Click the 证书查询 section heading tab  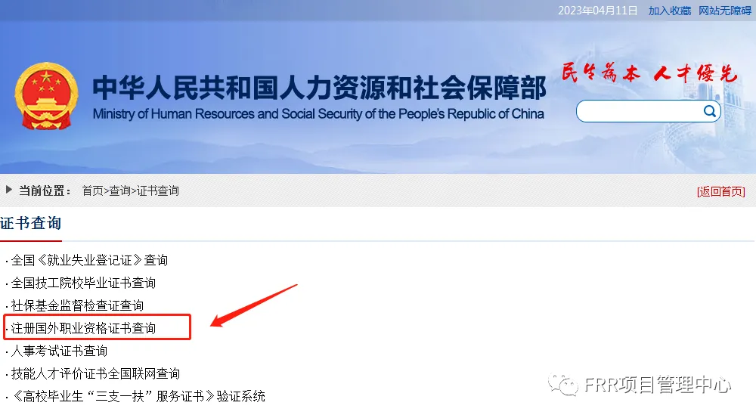coord(31,223)
